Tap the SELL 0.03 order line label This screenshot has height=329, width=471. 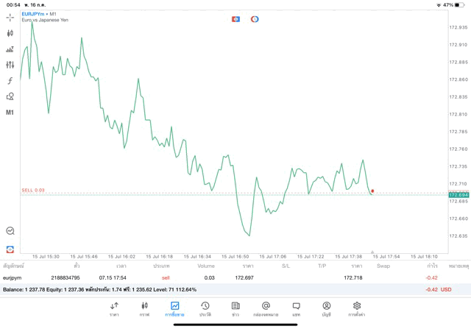(33, 190)
